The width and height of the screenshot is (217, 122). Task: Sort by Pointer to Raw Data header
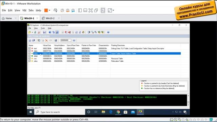pyautogui.click(x=89, y=45)
